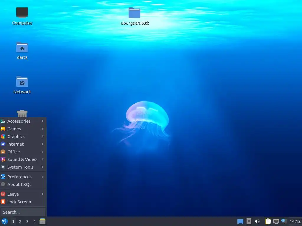Click the Sound & Video music icon
Screen dimensions: 302x226
point(3,159)
